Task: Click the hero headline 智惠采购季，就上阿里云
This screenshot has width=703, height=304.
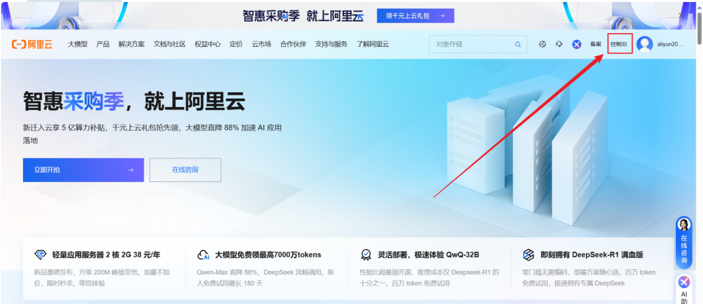Action: pyautogui.click(x=134, y=101)
